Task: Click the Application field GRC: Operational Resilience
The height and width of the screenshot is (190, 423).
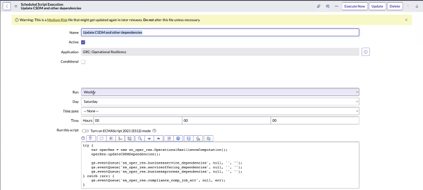Action: [220, 52]
